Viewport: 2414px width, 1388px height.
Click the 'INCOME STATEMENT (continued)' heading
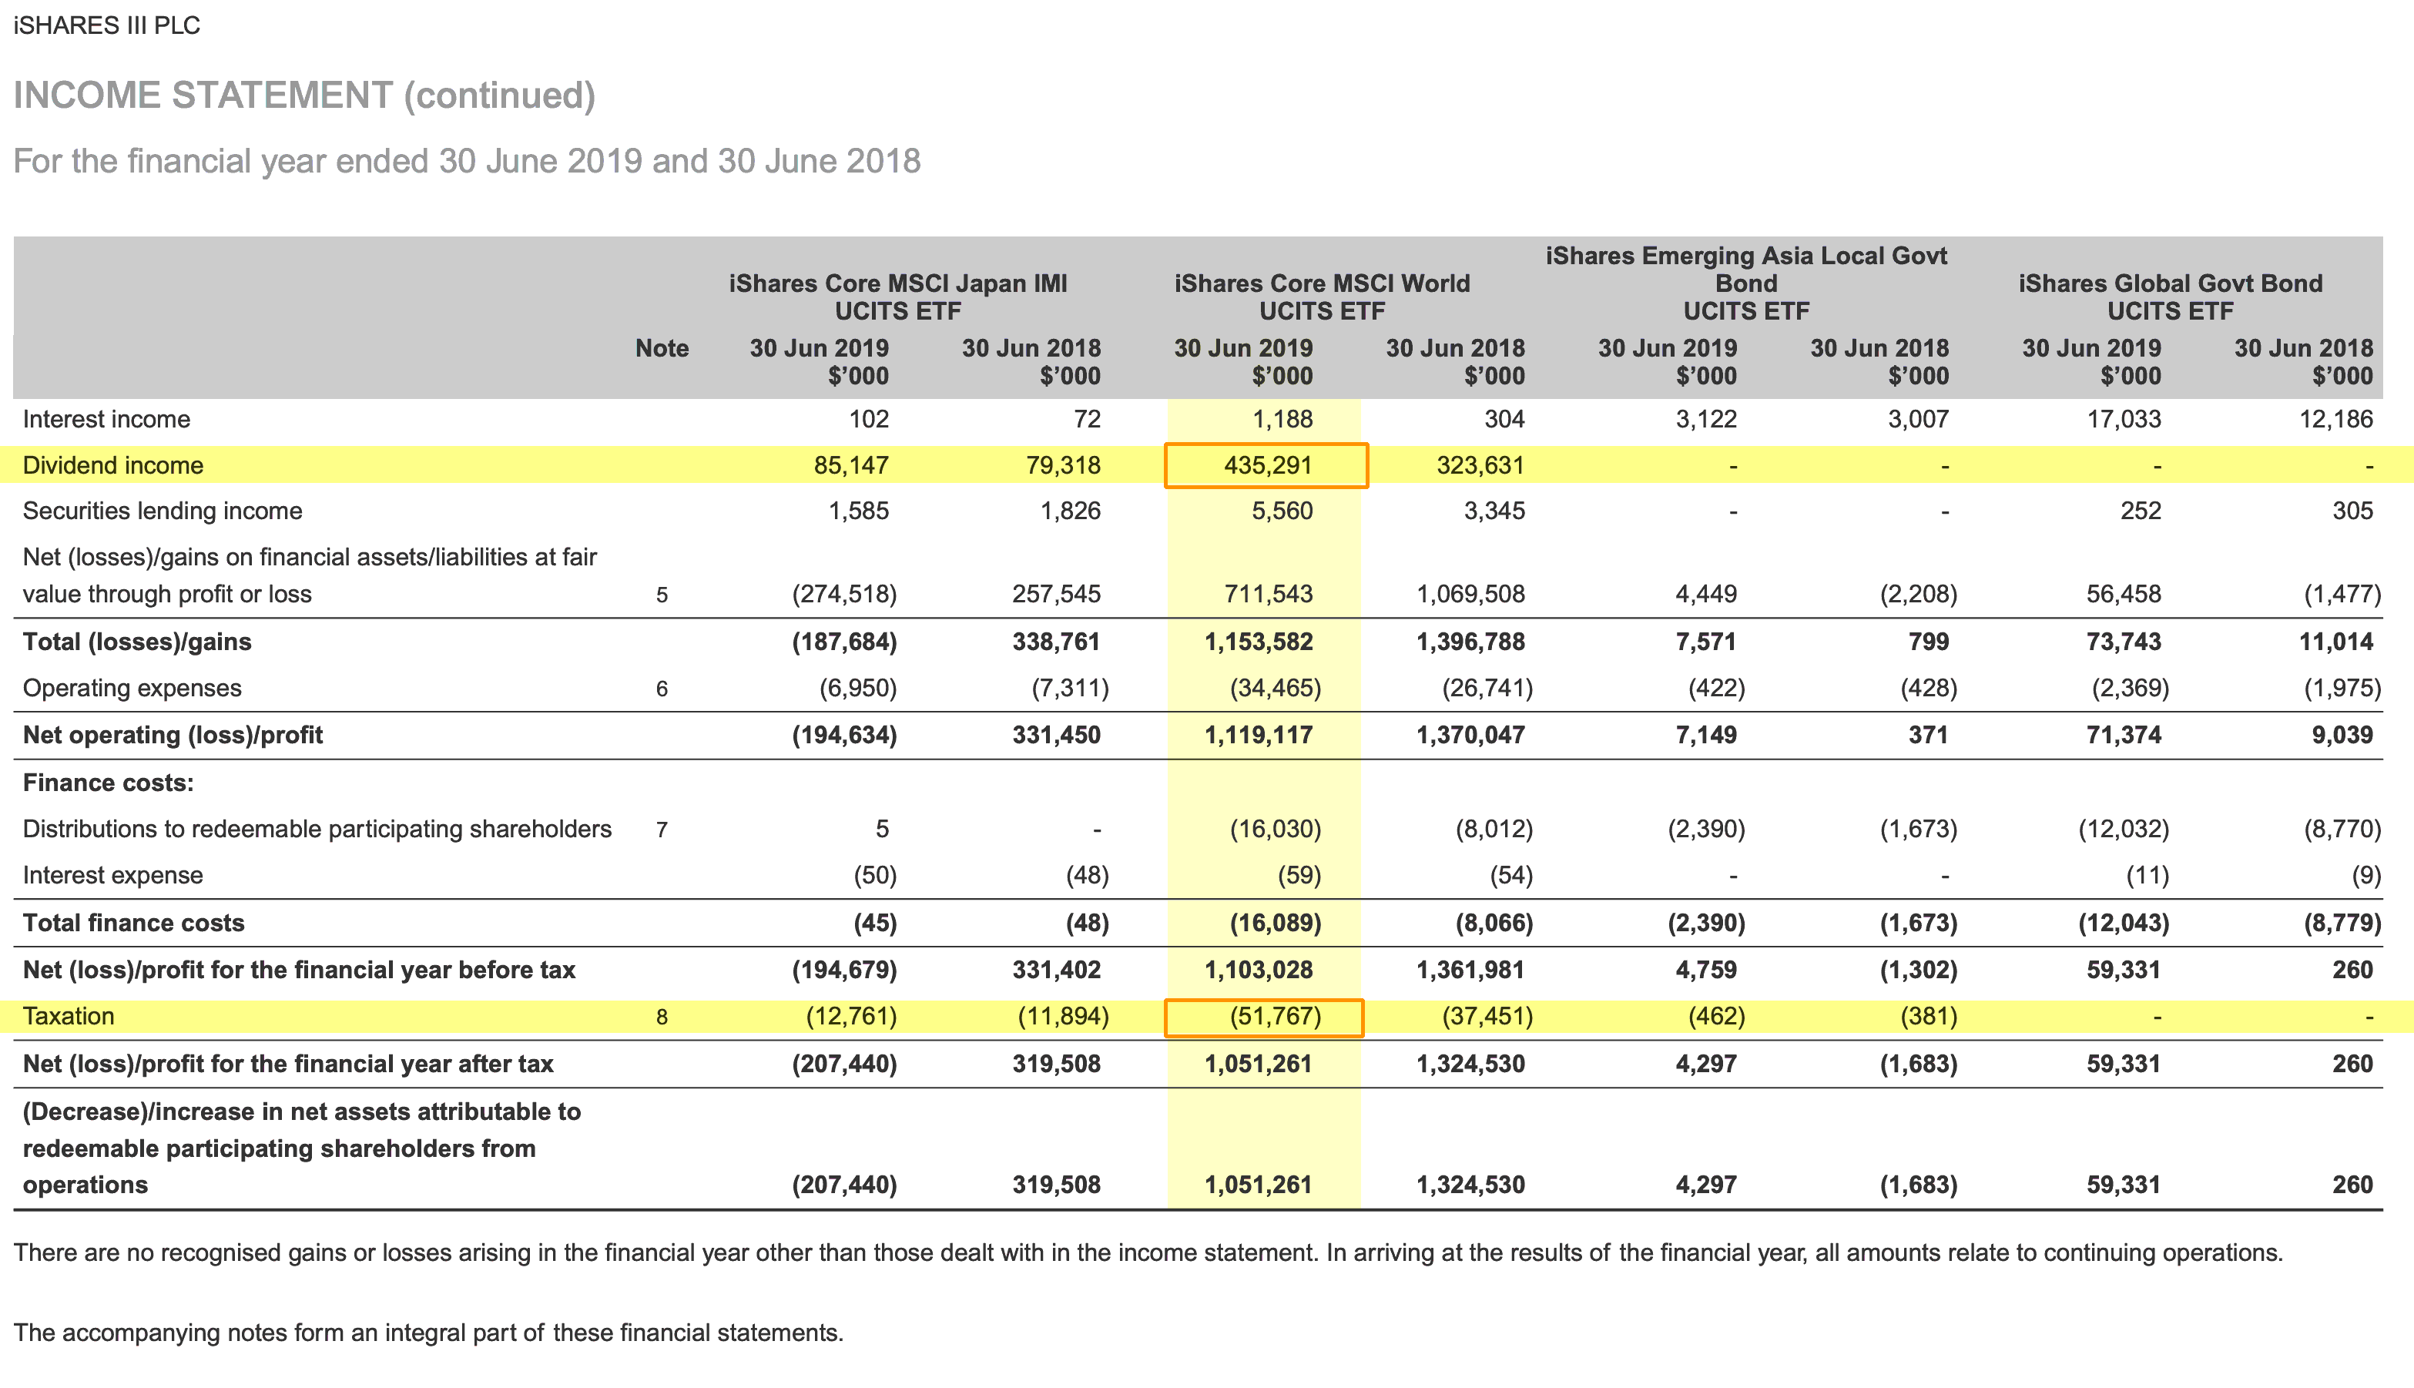304,96
